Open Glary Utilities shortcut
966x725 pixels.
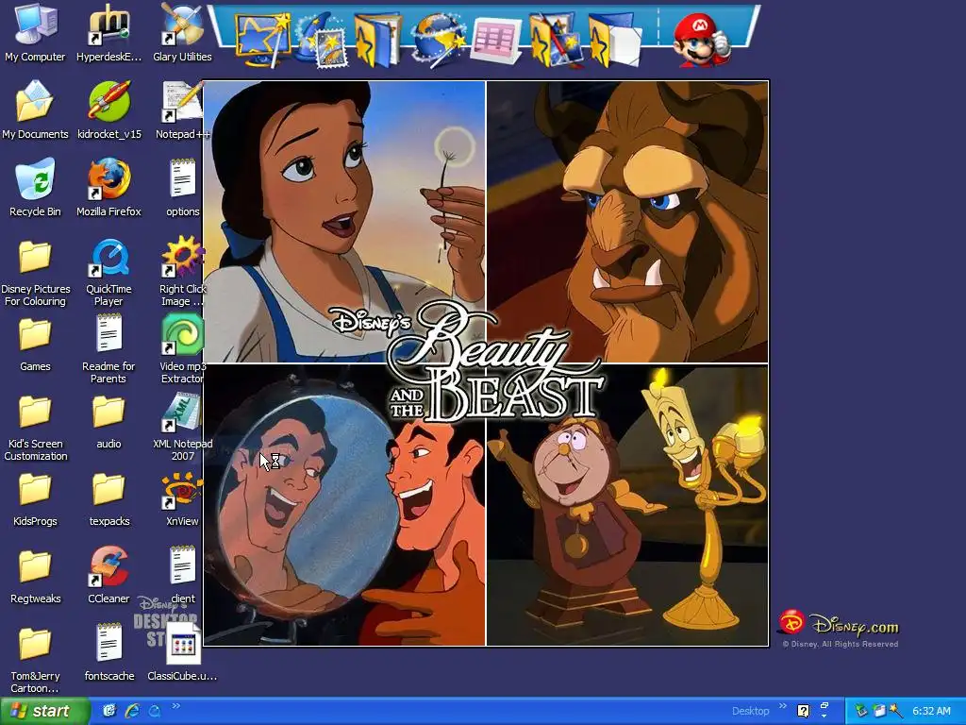pyautogui.click(x=182, y=32)
